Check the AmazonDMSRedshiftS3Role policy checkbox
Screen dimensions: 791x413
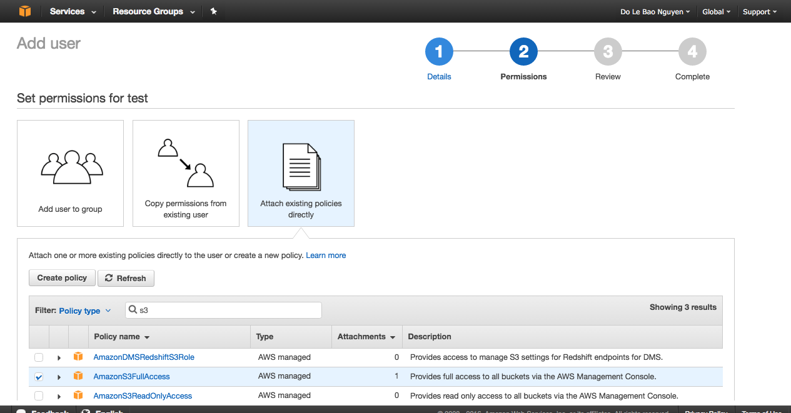pos(39,357)
